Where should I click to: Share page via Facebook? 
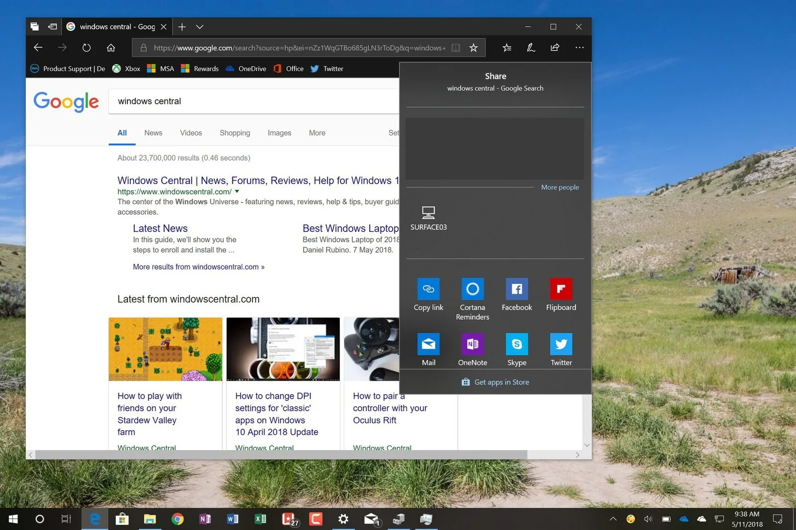[x=517, y=289]
